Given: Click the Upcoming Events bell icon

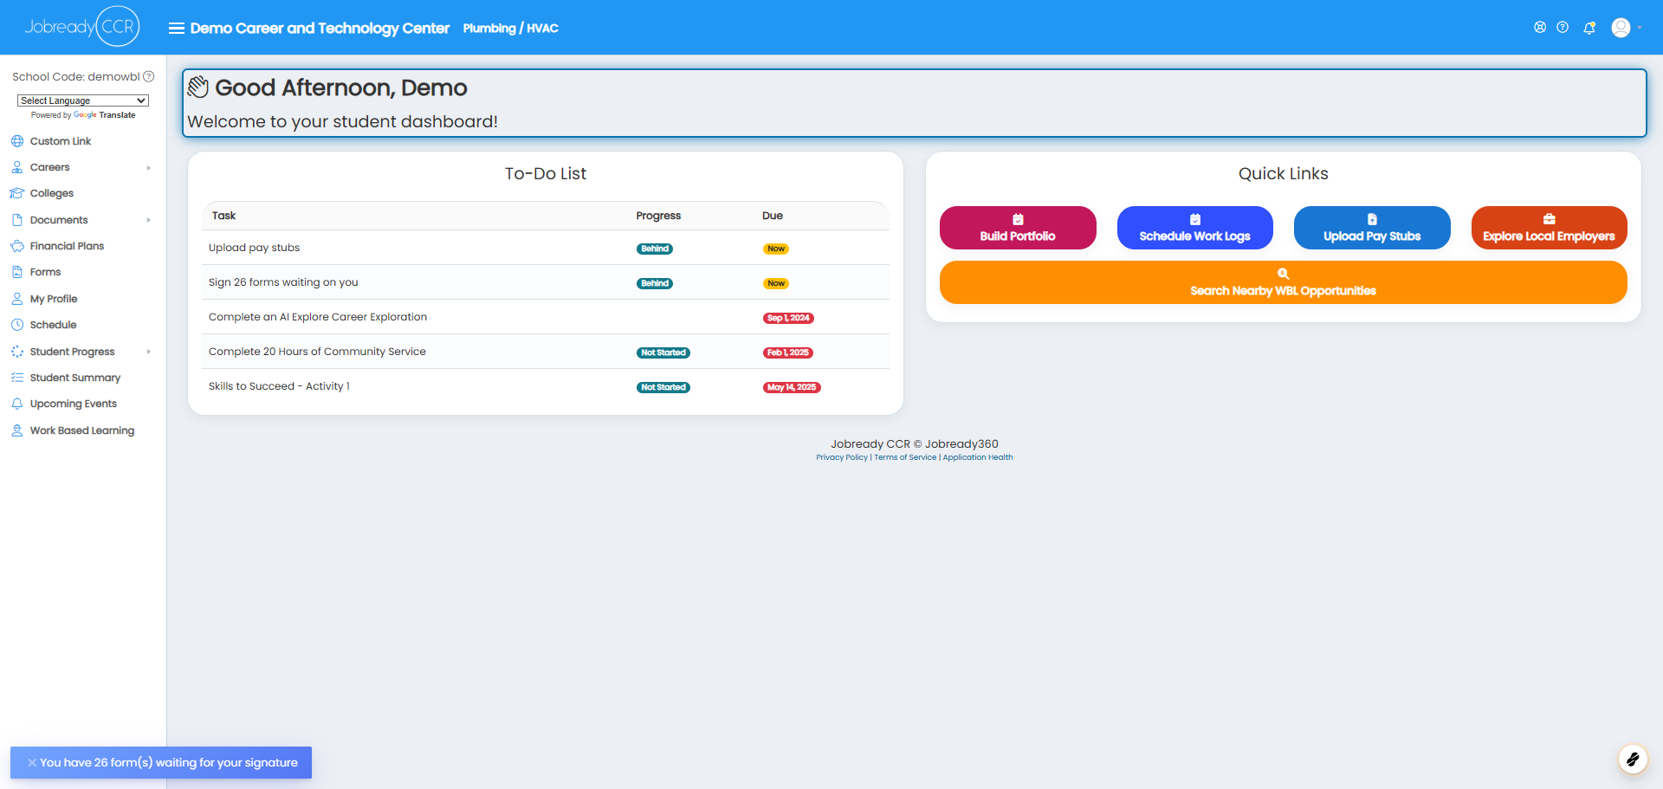Looking at the screenshot, I should click(x=17, y=404).
